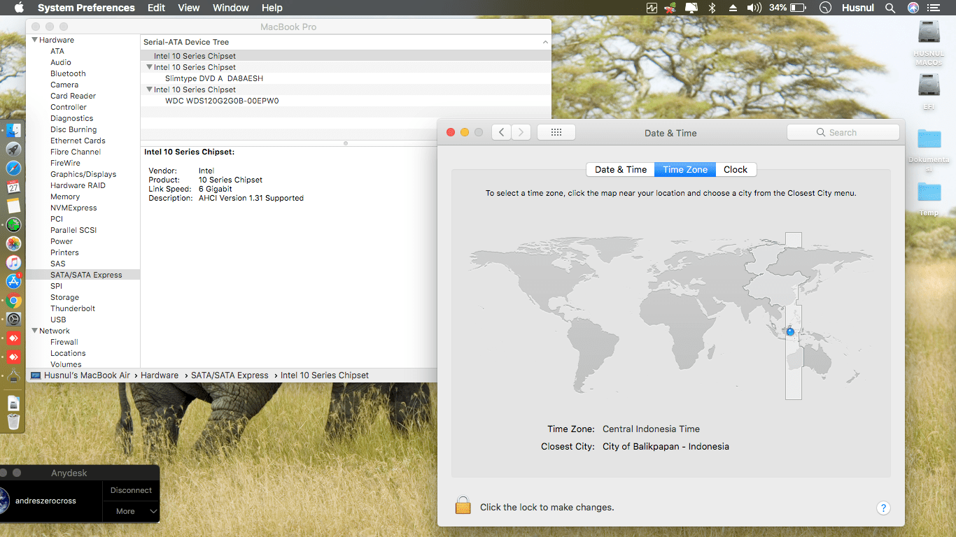Click Hardware in the bottom path bar
956x537 pixels.
point(160,375)
